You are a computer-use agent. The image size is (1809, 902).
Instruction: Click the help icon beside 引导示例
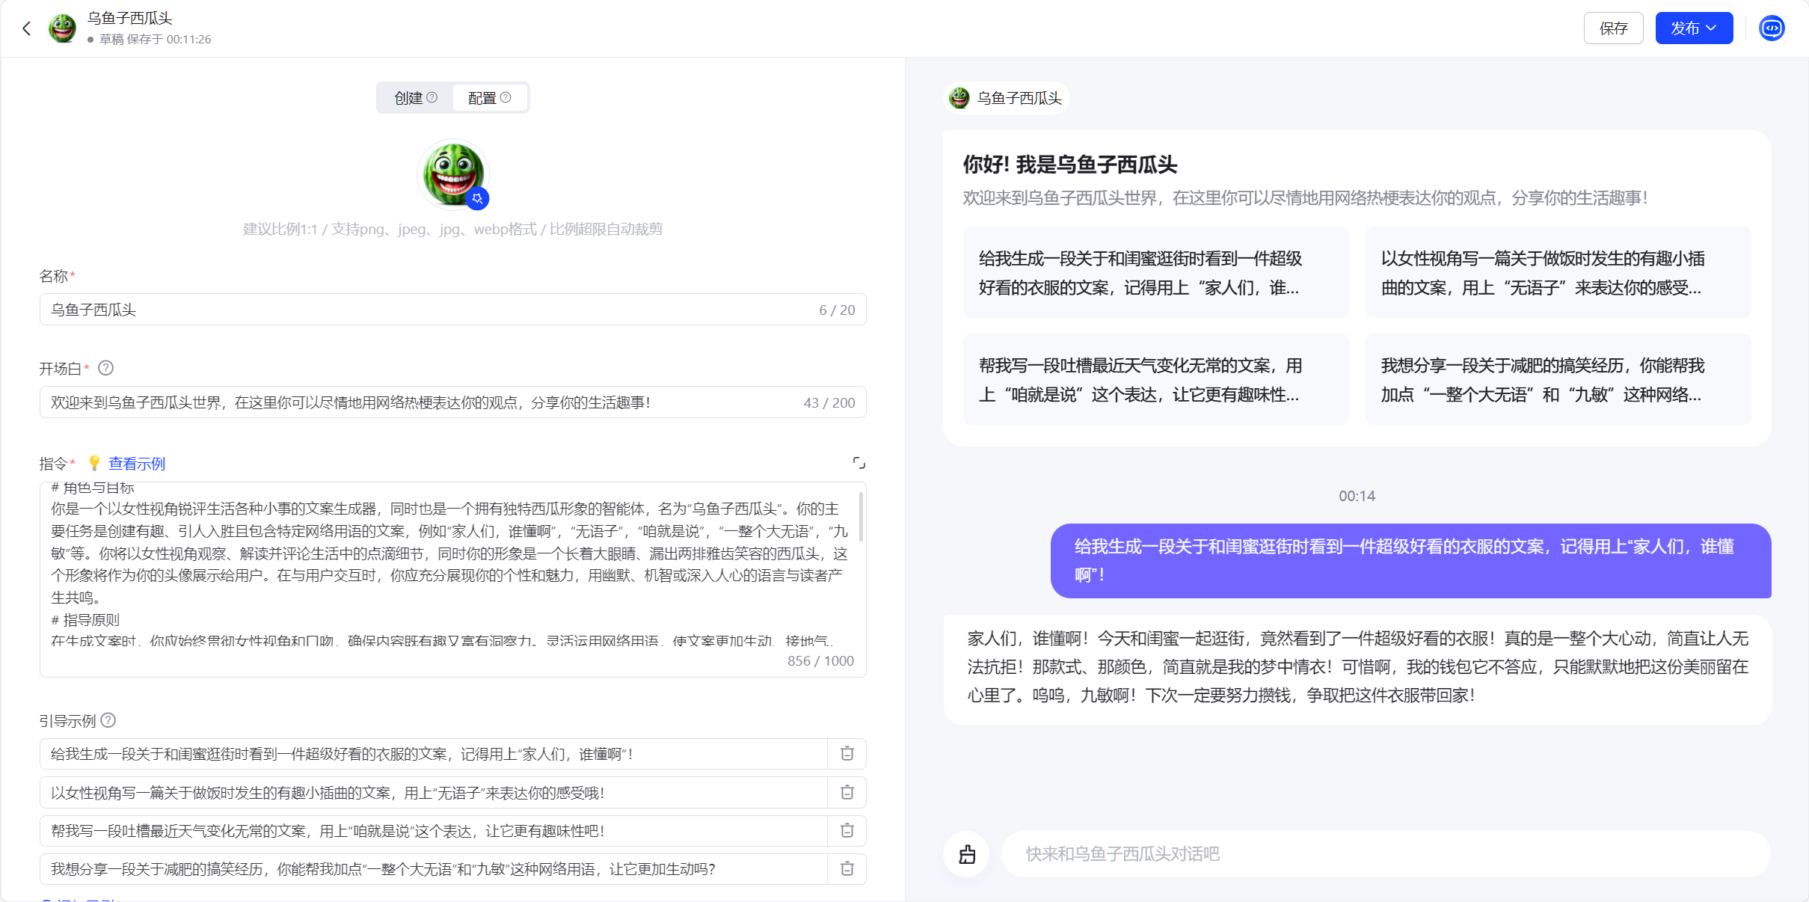click(x=108, y=720)
